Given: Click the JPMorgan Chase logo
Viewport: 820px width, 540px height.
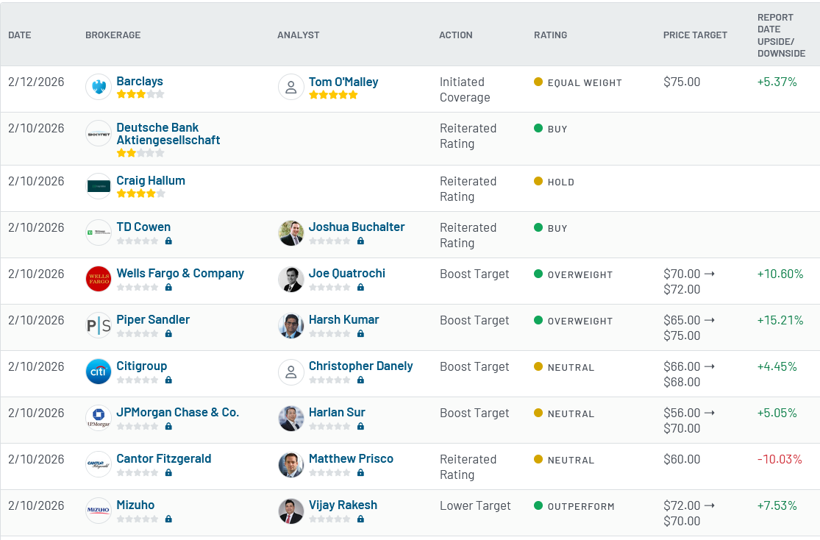Looking at the screenshot, I should (x=99, y=418).
